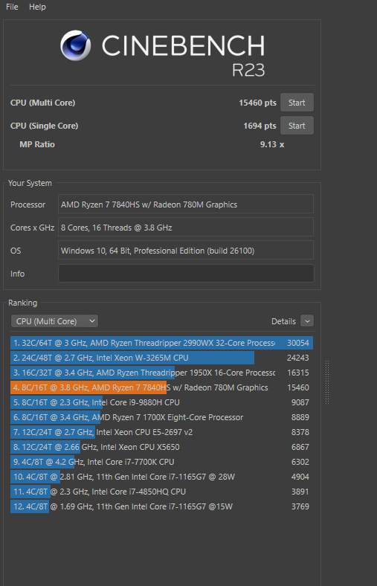
Task: Click the 9.13 x MP Ratio value
Action: tap(272, 144)
